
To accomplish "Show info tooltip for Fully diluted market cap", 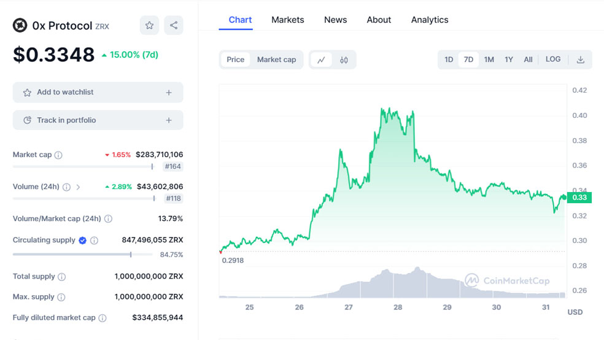I will tap(103, 318).
